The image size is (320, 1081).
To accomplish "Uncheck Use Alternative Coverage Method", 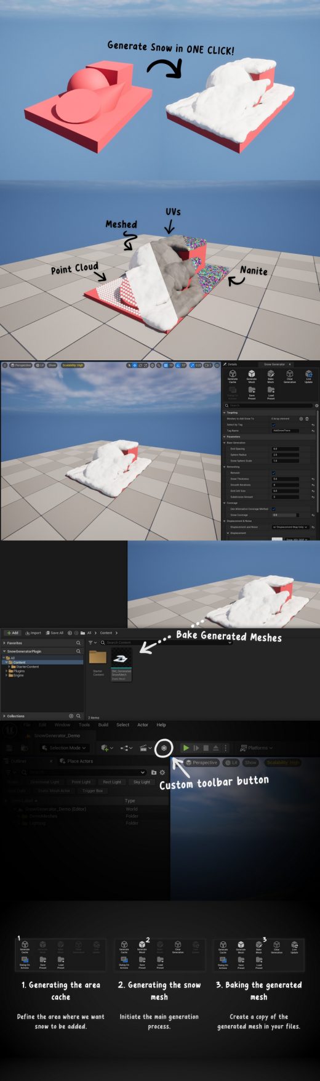I will click(274, 509).
